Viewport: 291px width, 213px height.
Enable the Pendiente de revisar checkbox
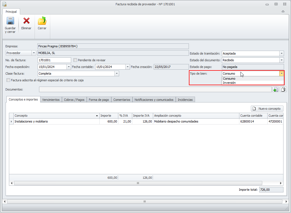pyautogui.click(x=75, y=60)
